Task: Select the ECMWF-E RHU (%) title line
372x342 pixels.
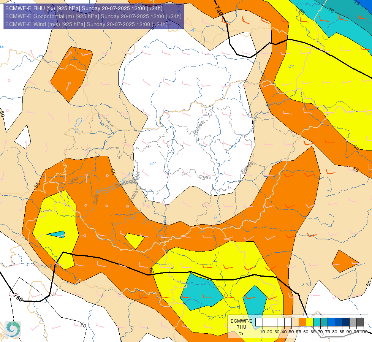Action: click(84, 8)
